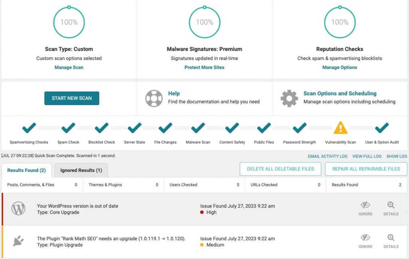This screenshot has width=409, height=259.
Task: Open the Manage Scan link
Action: coord(69,67)
